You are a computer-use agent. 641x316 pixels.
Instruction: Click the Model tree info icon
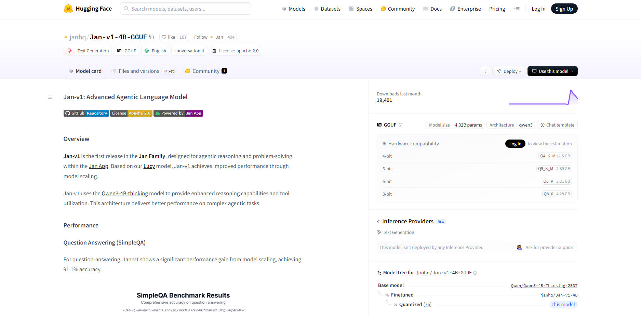click(x=475, y=273)
